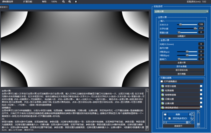Click the 光斑大小(mm) value field
The width and height of the screenshot is (211, 133).
(200, 44)
